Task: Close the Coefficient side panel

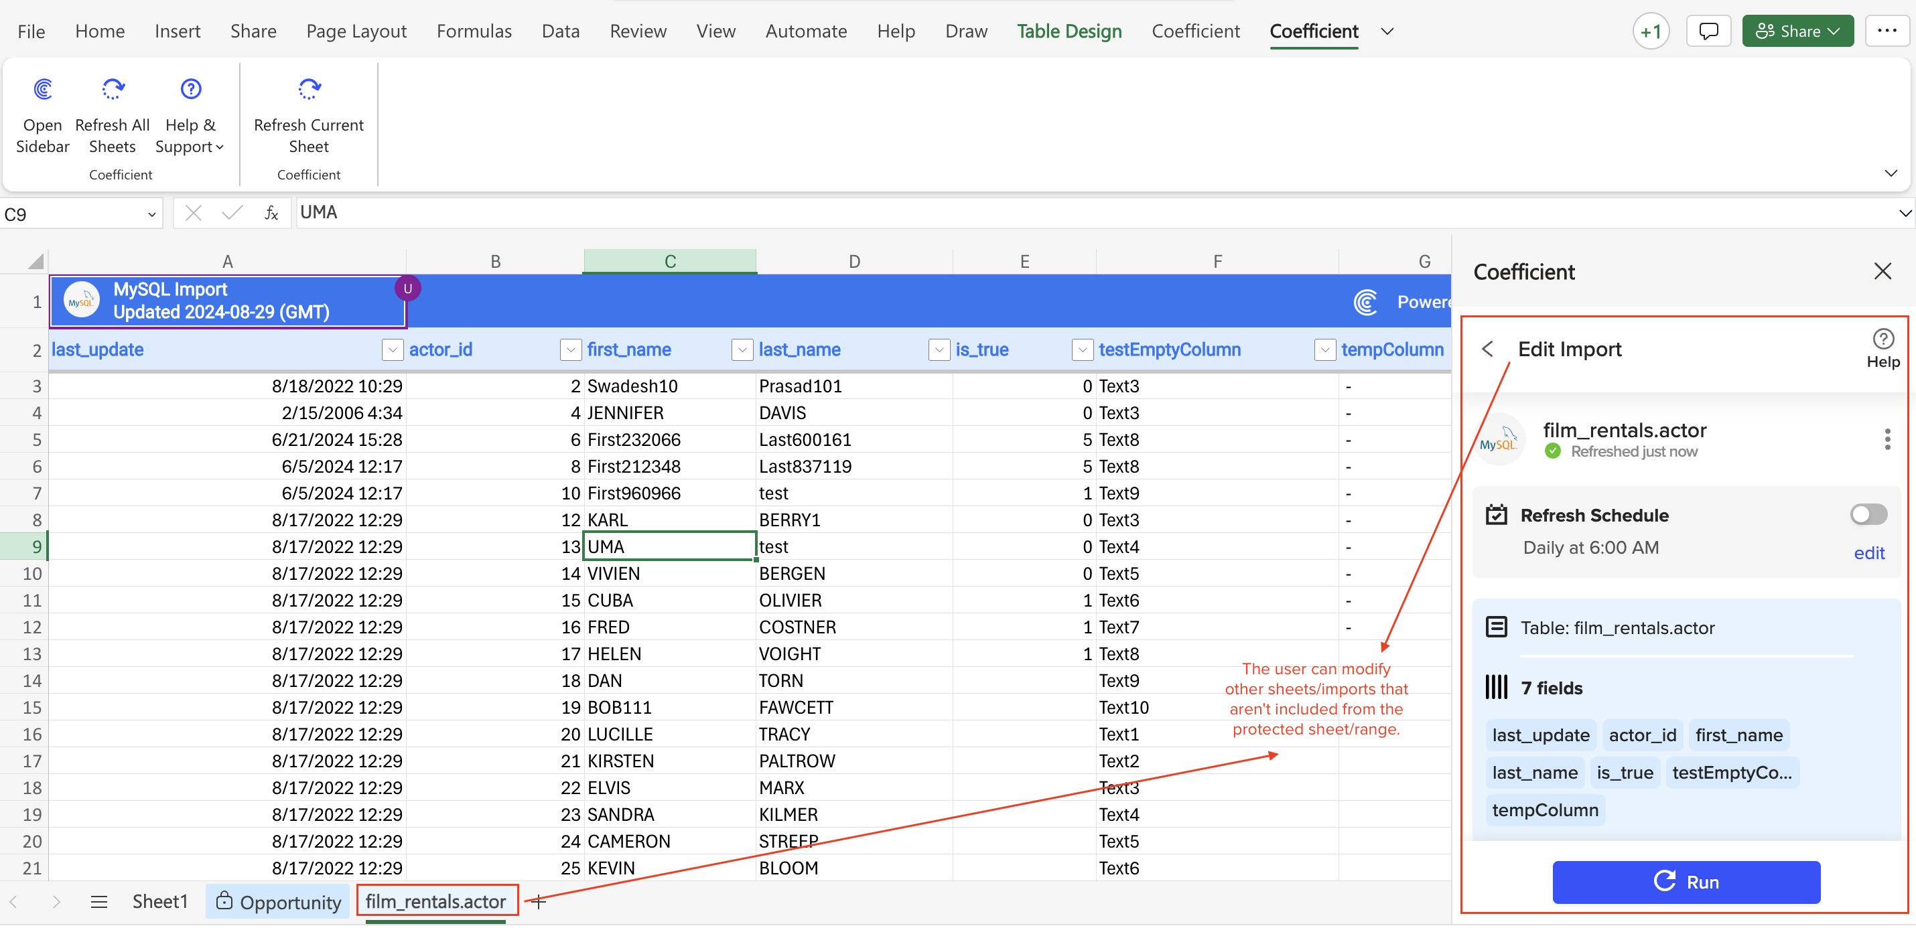Action: click(x=1882, y=271)
